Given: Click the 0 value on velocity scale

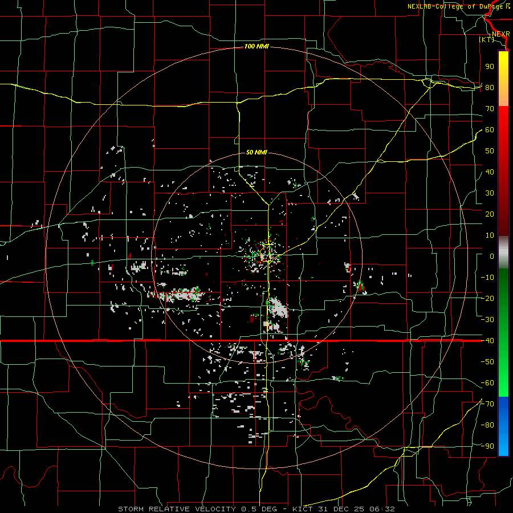Looking at the screenshot, I should pyautogui.click(x=492, y=256).
